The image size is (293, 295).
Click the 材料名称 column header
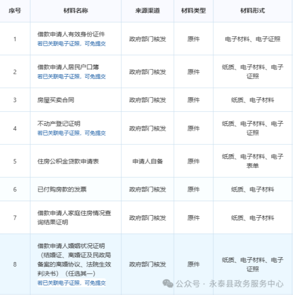pyautogui.click(x=76, y=10)
